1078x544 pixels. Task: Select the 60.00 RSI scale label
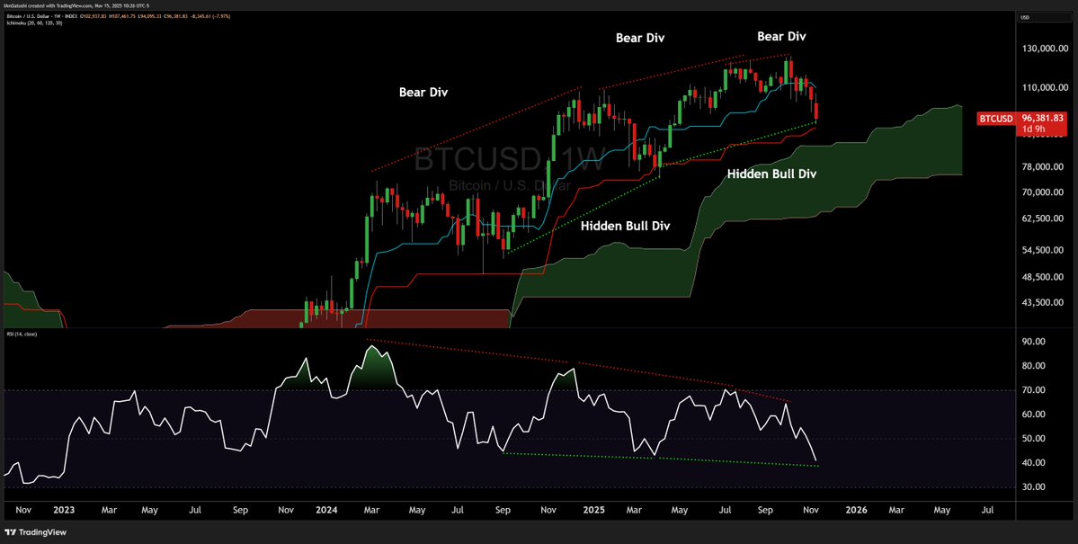click(1034, 415)
